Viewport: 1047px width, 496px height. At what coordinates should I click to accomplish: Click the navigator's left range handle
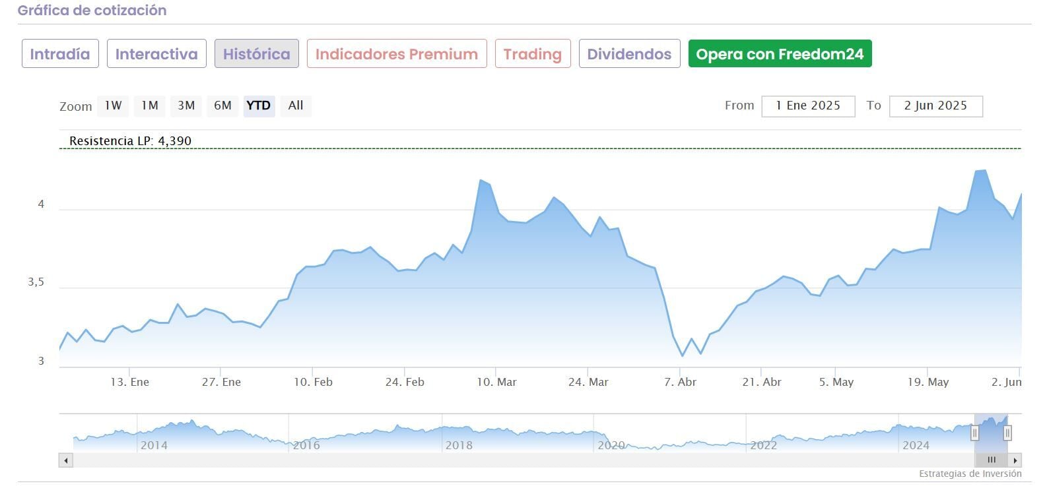pos(974,433)
